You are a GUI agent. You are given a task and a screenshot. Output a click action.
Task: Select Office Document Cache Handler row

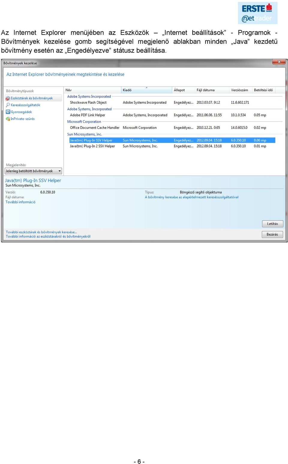coord(172,128)
